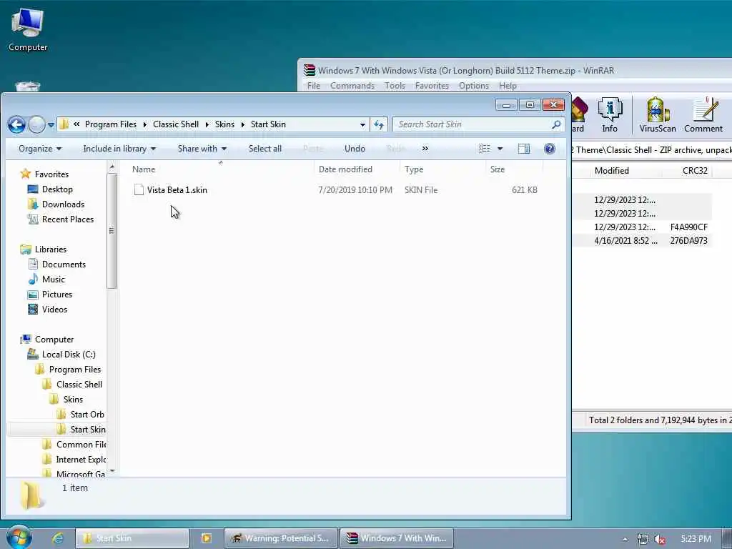The height and width of the screenshot is (549, 732).
Task: Open the Pictures library
Action: [57, 294]
